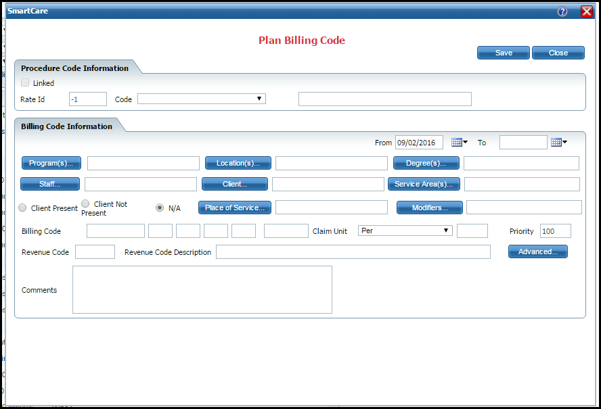Open the Modifiers selector
This screenshot has width=601, height=409.
coord(429,208)
